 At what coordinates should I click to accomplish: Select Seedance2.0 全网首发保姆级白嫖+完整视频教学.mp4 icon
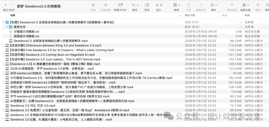(11, 41)
